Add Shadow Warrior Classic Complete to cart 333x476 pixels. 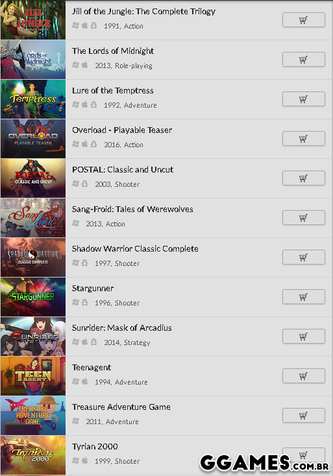pyautogui.click(x=304, y=257)
